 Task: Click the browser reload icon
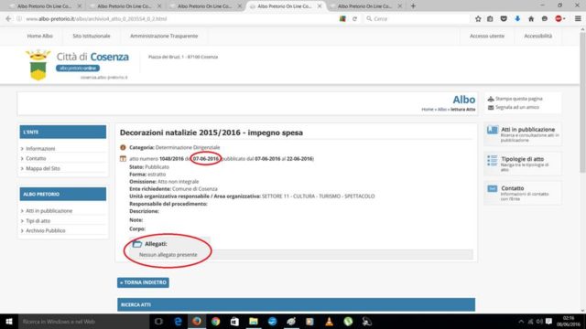pos(354,18)
